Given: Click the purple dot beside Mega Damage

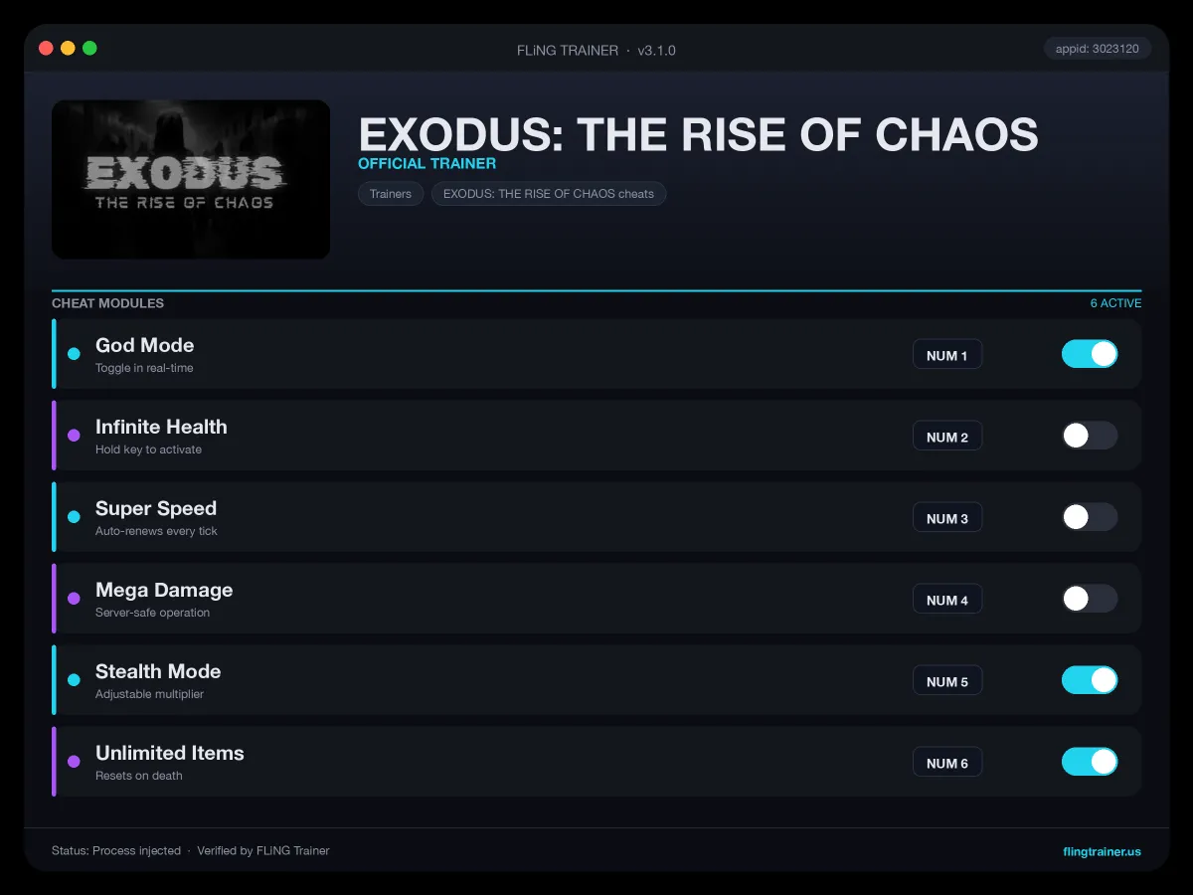Looking at the screenshot, I should coord(74,599).
